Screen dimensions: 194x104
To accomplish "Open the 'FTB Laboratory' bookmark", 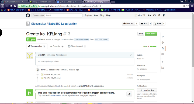I will click(57, 10).
